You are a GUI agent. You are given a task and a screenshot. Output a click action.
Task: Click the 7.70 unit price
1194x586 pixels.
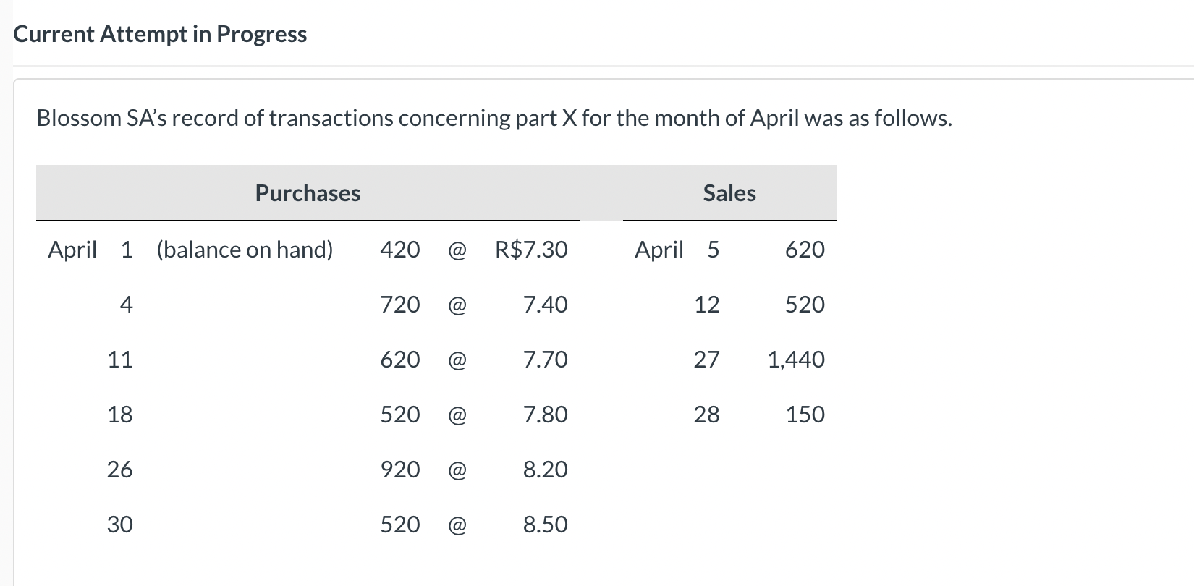pyautogui.click(x=545, y=360)
